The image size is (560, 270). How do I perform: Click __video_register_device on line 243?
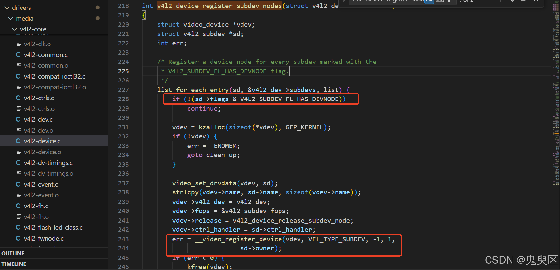coord(238,239)
